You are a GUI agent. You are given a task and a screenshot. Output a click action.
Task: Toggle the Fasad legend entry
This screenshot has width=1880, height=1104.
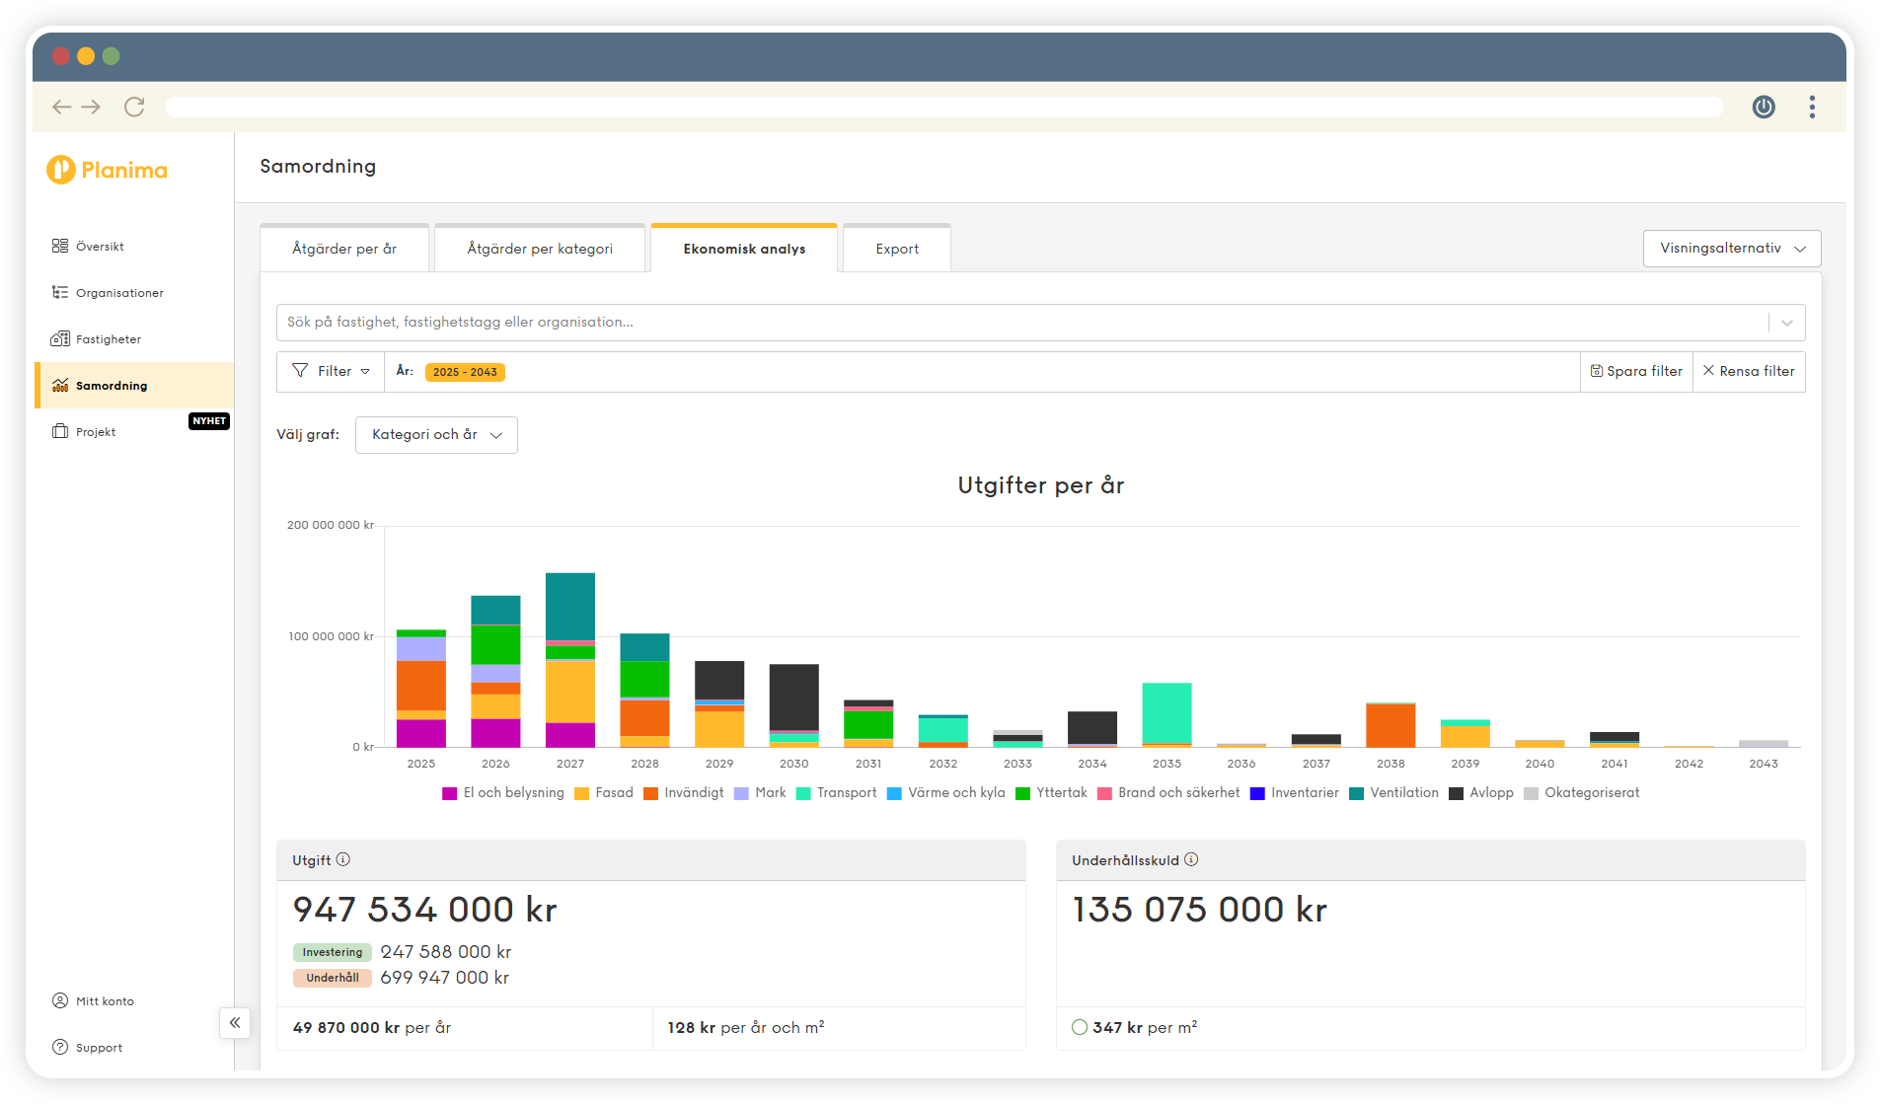(x=603, y=792)
